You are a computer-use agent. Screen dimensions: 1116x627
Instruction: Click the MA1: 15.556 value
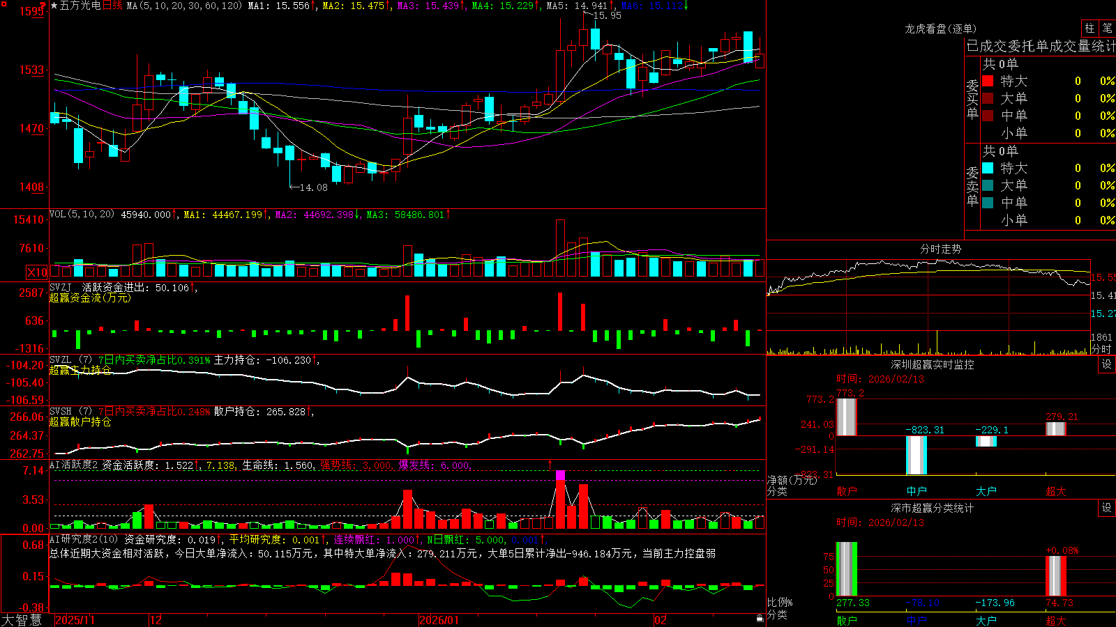pyautogui.click(x=278, y=6)
